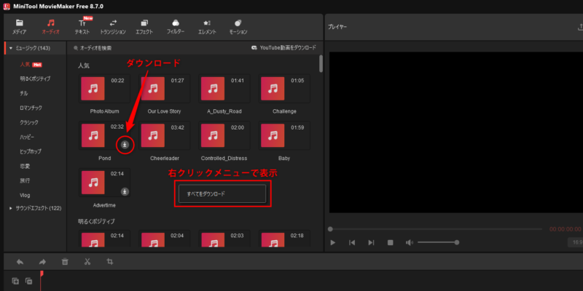Download the Pond track
Viewport: 583px width, 291px height.
pos(125,145)
